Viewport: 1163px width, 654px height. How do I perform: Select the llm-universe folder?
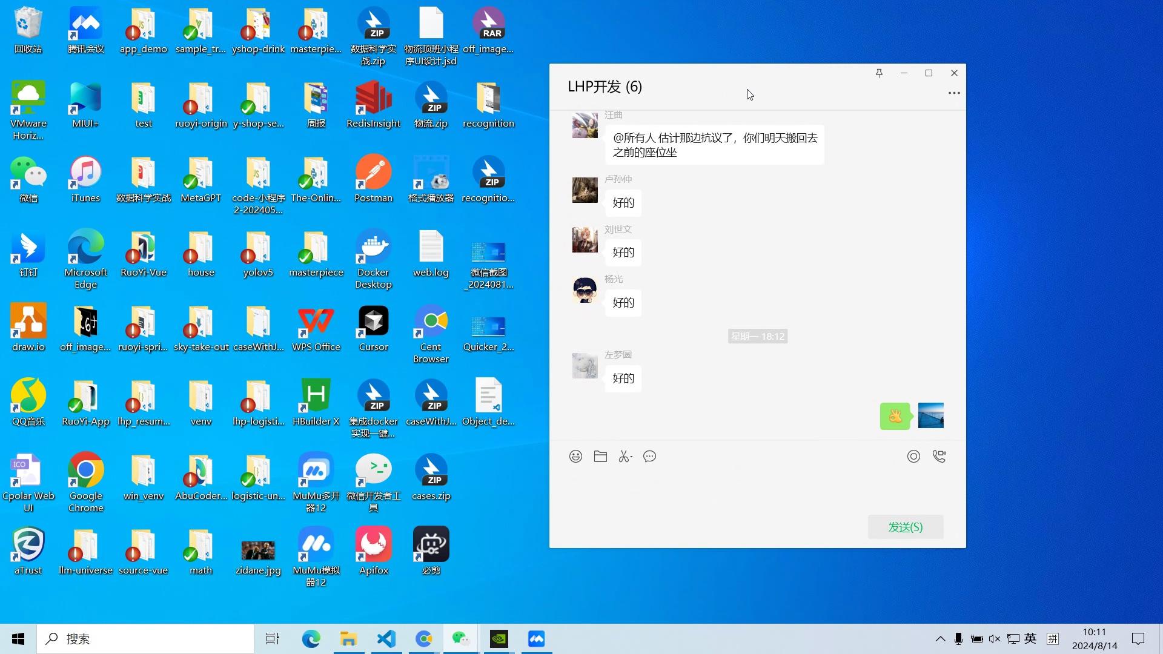[x=85, y=552]
